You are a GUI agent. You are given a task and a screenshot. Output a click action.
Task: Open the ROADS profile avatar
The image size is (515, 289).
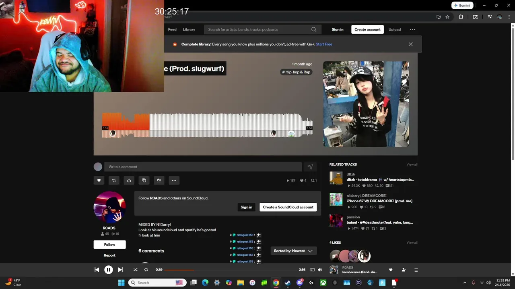pos(109,207)
